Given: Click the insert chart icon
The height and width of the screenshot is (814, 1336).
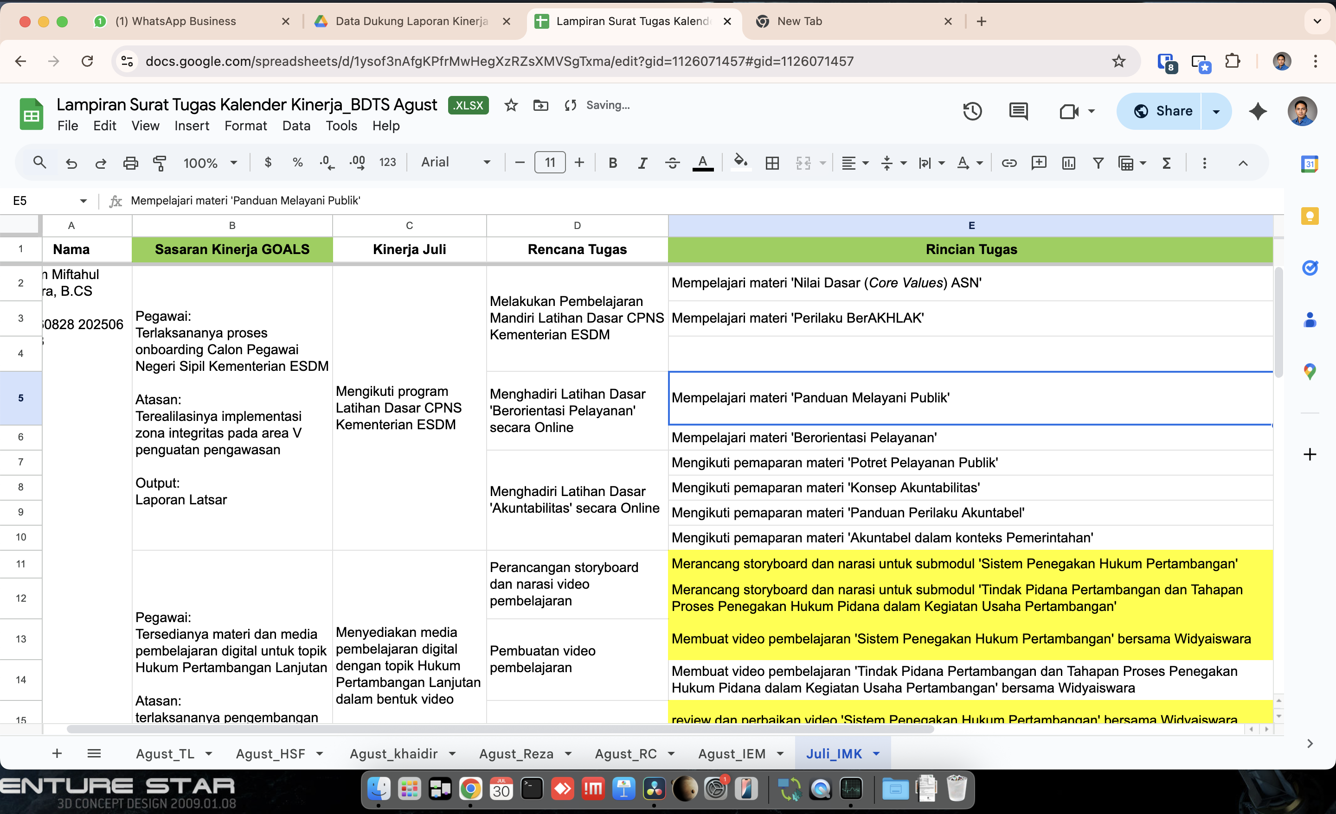Looking at the screenshot, I should pyautogui.click(x=1068, y=163).
